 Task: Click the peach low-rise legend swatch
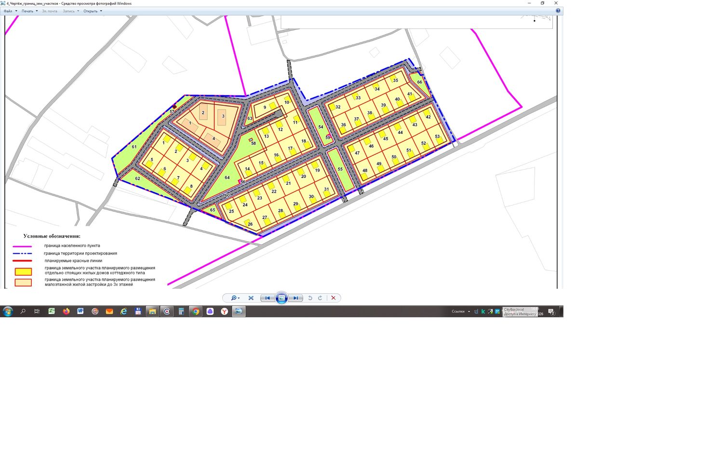click(x=23, y=283)
